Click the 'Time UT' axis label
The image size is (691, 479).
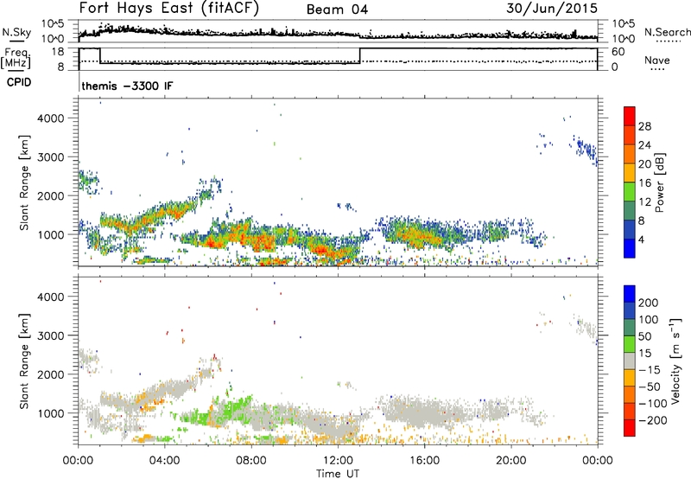[338, 474]
